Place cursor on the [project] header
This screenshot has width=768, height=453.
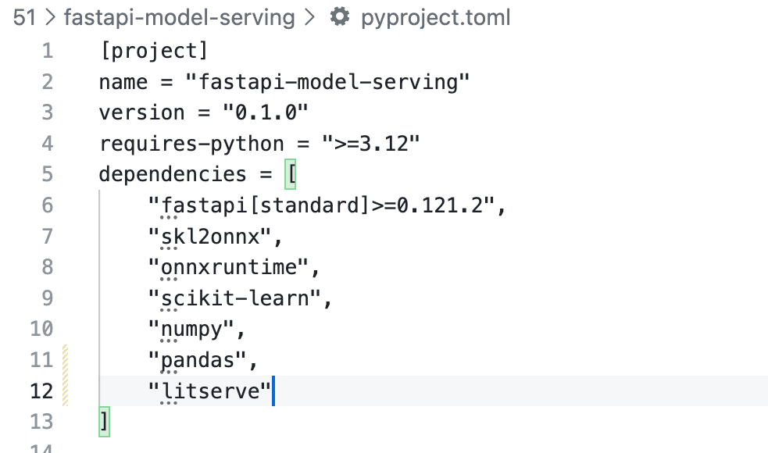tap(154, 51)
